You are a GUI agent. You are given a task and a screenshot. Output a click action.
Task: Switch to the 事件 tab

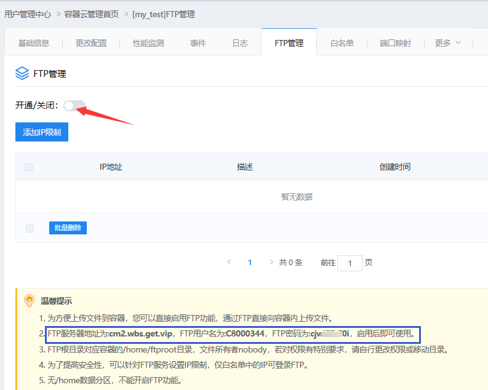[198, 43]
